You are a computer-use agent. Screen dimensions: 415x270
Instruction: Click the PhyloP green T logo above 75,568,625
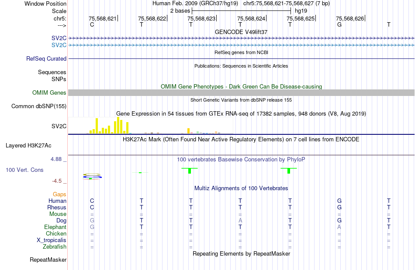pos(289,171)
